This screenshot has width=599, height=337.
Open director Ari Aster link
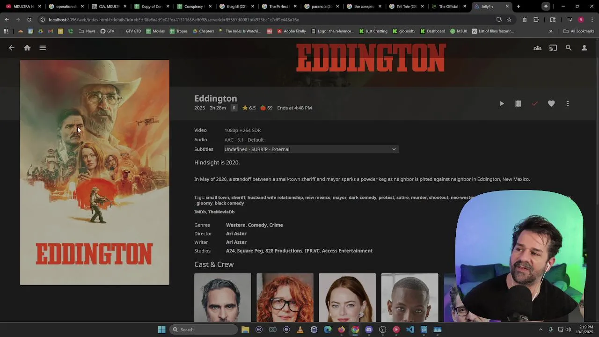click(x=236, y=234)
